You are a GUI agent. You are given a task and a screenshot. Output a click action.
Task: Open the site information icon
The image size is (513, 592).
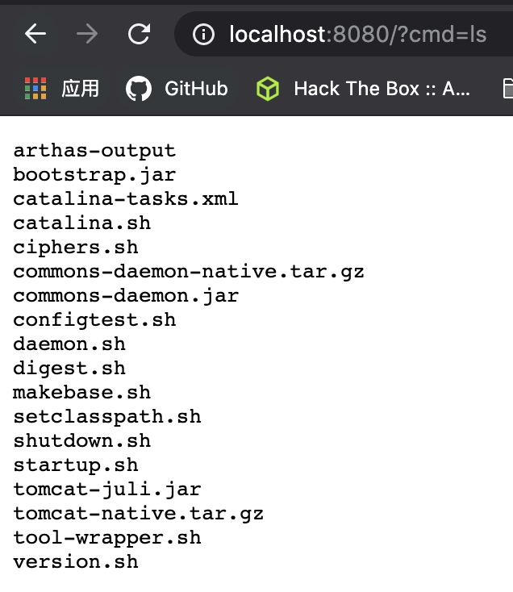pyautogui.click(x=205, y=34)
